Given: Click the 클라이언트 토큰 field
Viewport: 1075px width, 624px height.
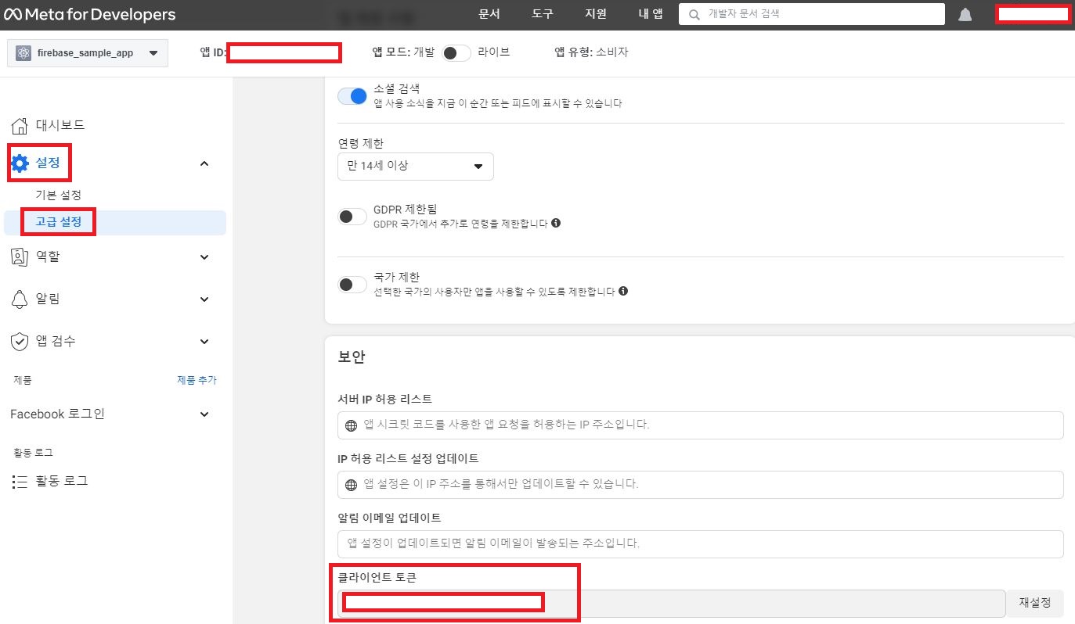Looking at the screenshot, I should point(672,603).
